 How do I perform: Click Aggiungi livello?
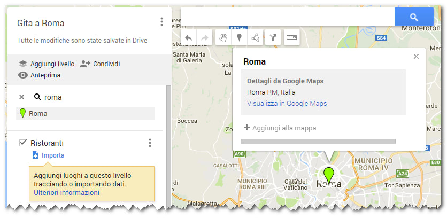[x=47, y=64]
